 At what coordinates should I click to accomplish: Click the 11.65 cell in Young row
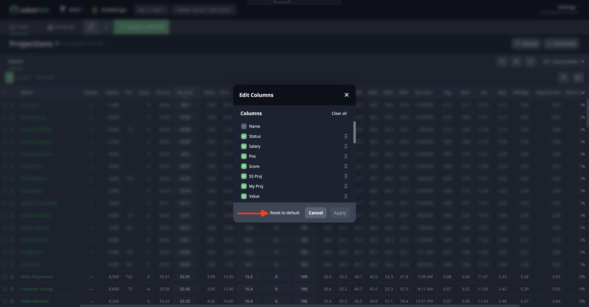[483, 289]
